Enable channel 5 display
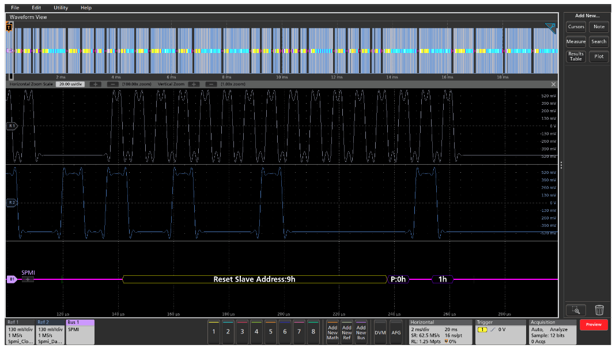Screen dimensions: 616x349 [271, 331]
